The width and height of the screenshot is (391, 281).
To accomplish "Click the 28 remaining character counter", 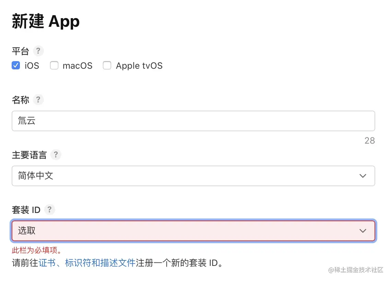I will click(370, 140).
